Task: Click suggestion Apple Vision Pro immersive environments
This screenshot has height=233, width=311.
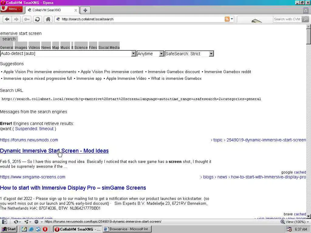Action: click(40, 72)
